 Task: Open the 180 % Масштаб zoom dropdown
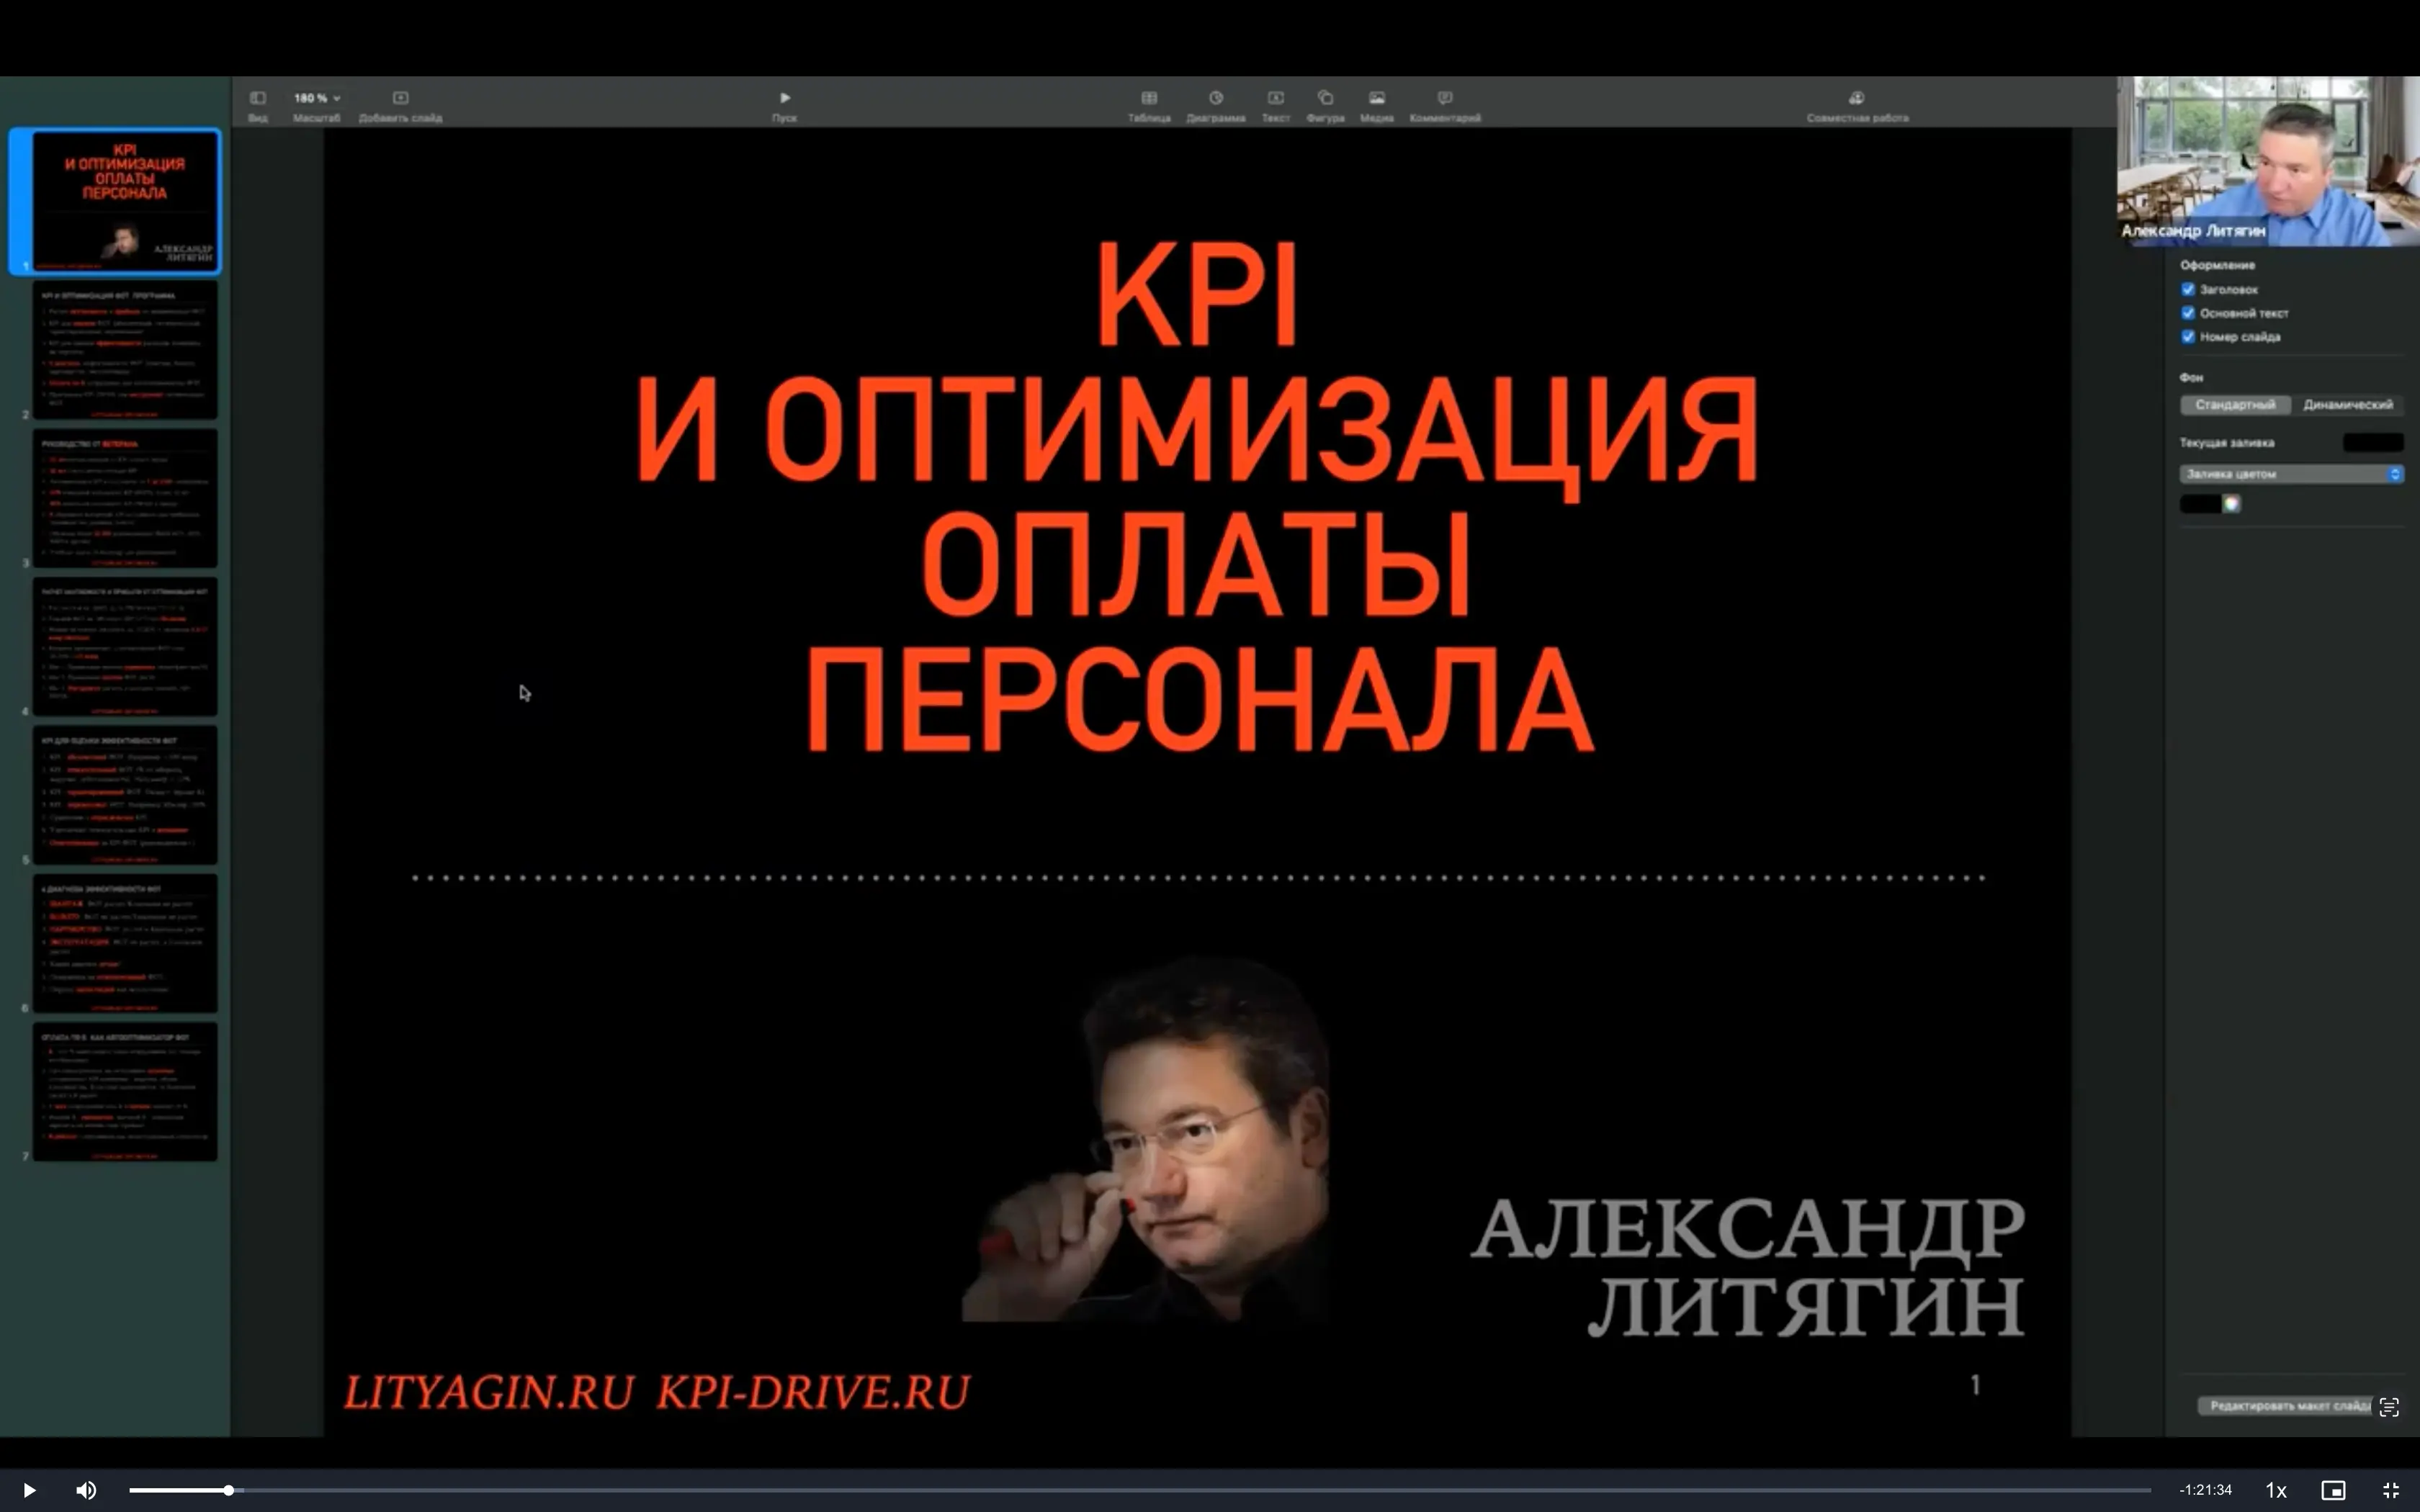pyautogui.click(x=316, y=98)
